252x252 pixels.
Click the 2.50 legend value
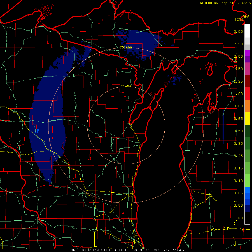coord(238,44)
